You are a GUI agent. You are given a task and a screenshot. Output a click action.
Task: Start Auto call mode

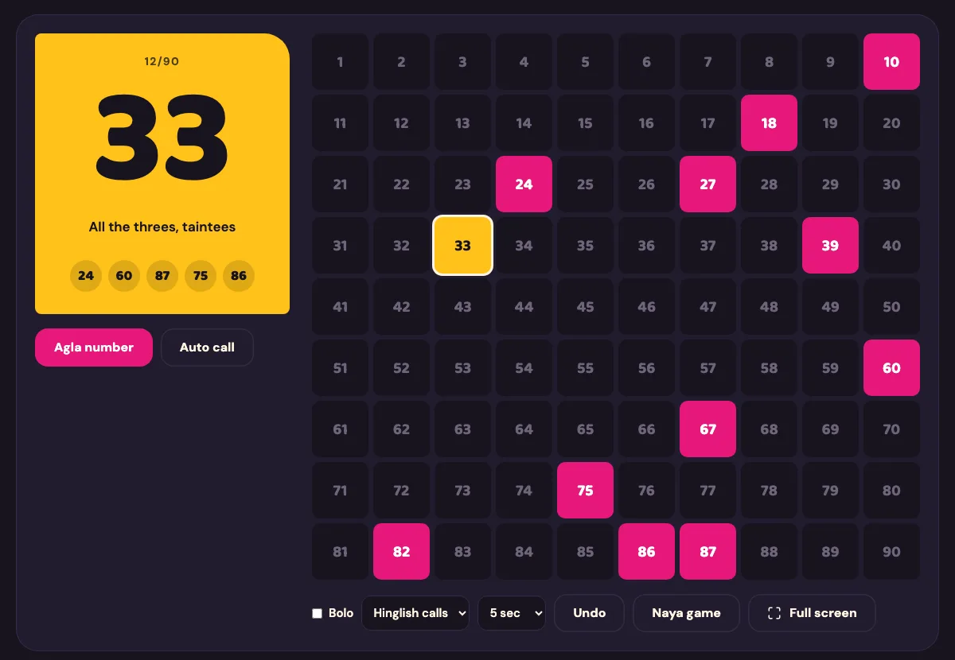(x=207, y=347)
